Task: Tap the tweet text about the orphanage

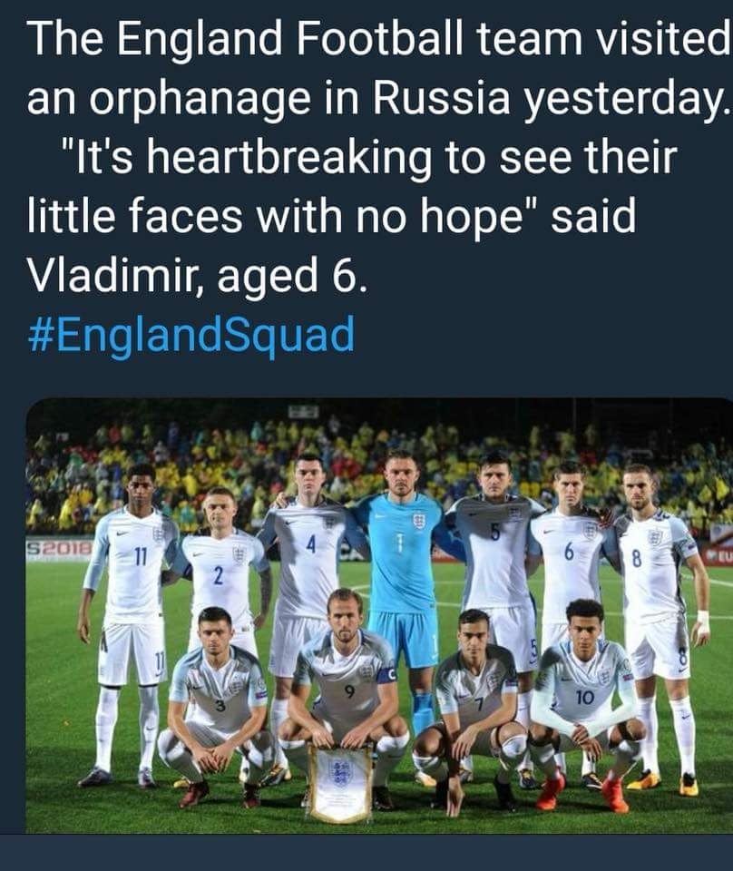Action: tap(379, 157)
